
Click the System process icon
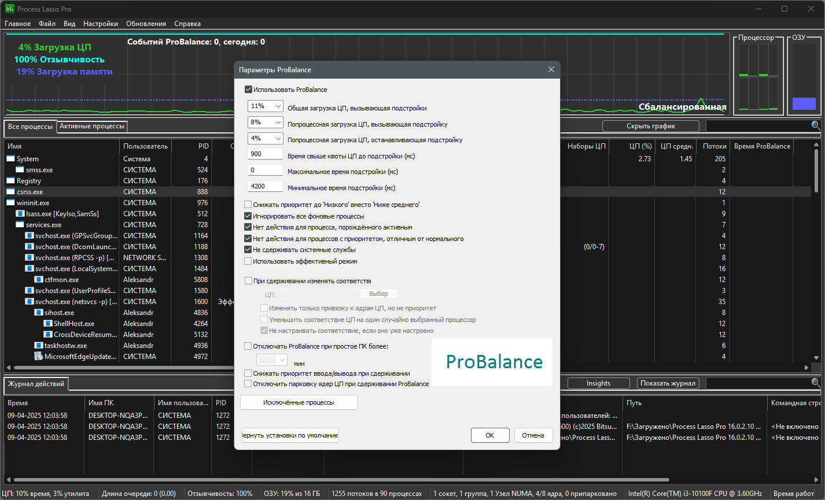click(x=11, y=159)
